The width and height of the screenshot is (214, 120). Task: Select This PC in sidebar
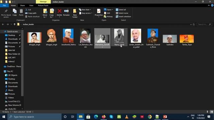pos(10,71)
